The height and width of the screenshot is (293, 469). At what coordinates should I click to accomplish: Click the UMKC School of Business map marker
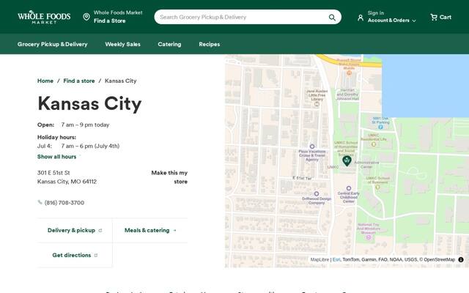click(377, 188)
